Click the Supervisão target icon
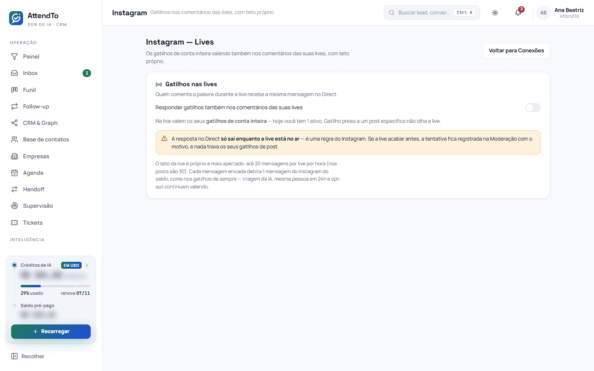 (x=14, y=206)
